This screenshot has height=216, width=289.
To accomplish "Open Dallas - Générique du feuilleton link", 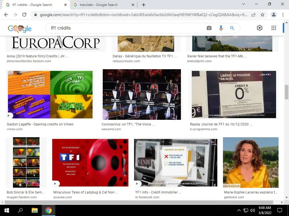I will pyautogui.click(x=145, y=56).
